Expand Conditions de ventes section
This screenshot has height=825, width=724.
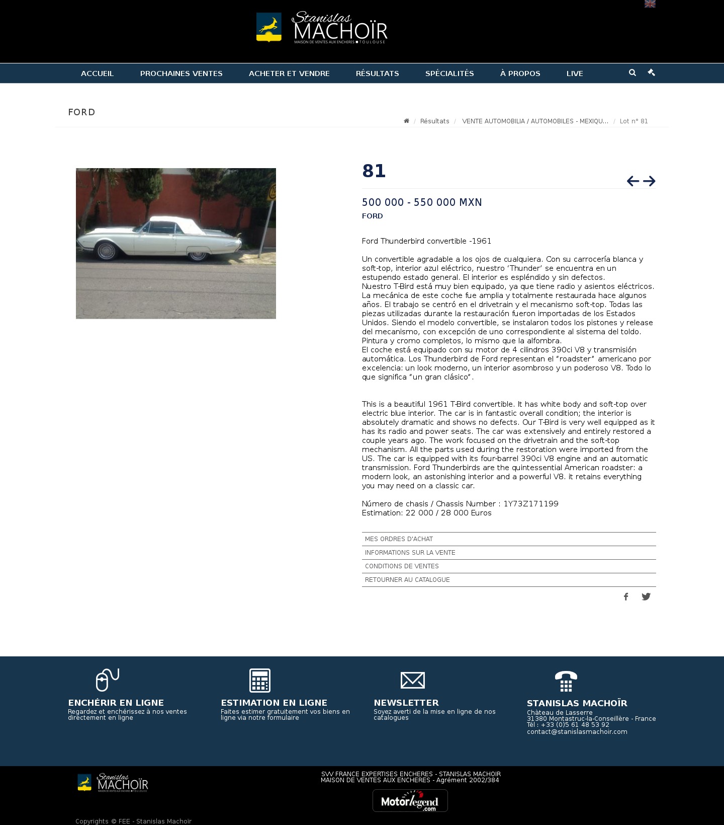tap(509, 566)
